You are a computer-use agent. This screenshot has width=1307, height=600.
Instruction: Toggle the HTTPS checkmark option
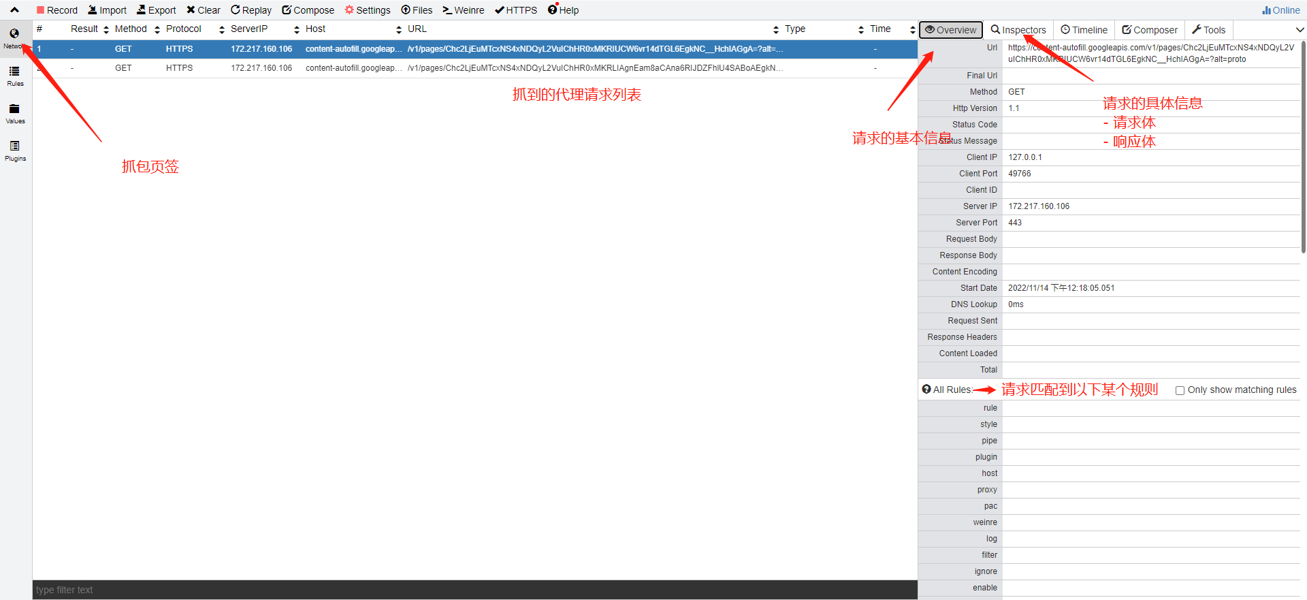(515, 10)
